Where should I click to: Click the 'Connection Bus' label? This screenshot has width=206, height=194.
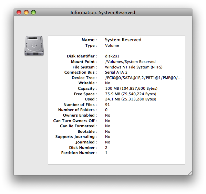click(80, 72)
